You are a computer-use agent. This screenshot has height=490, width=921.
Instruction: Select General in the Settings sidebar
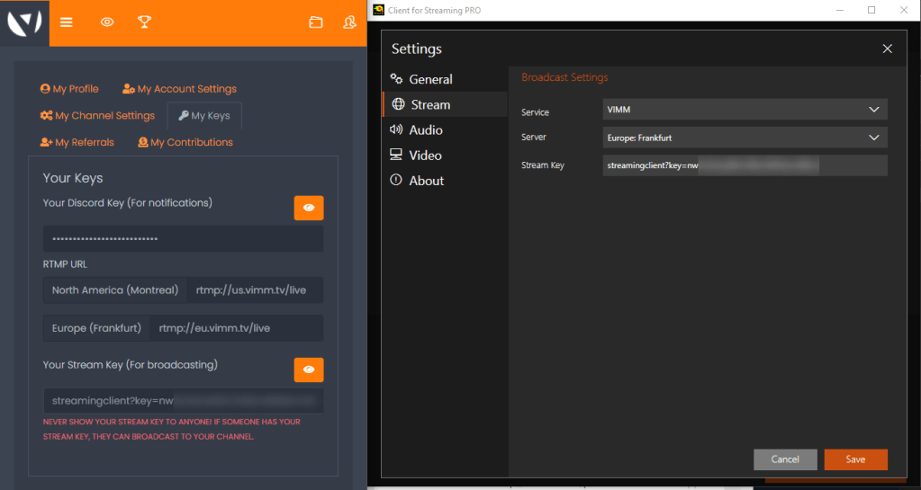tap(429, 79)
